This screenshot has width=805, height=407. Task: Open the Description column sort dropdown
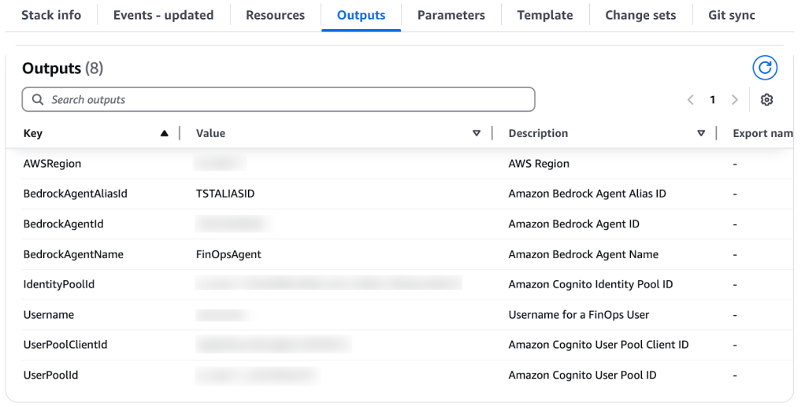click(701, 134)
